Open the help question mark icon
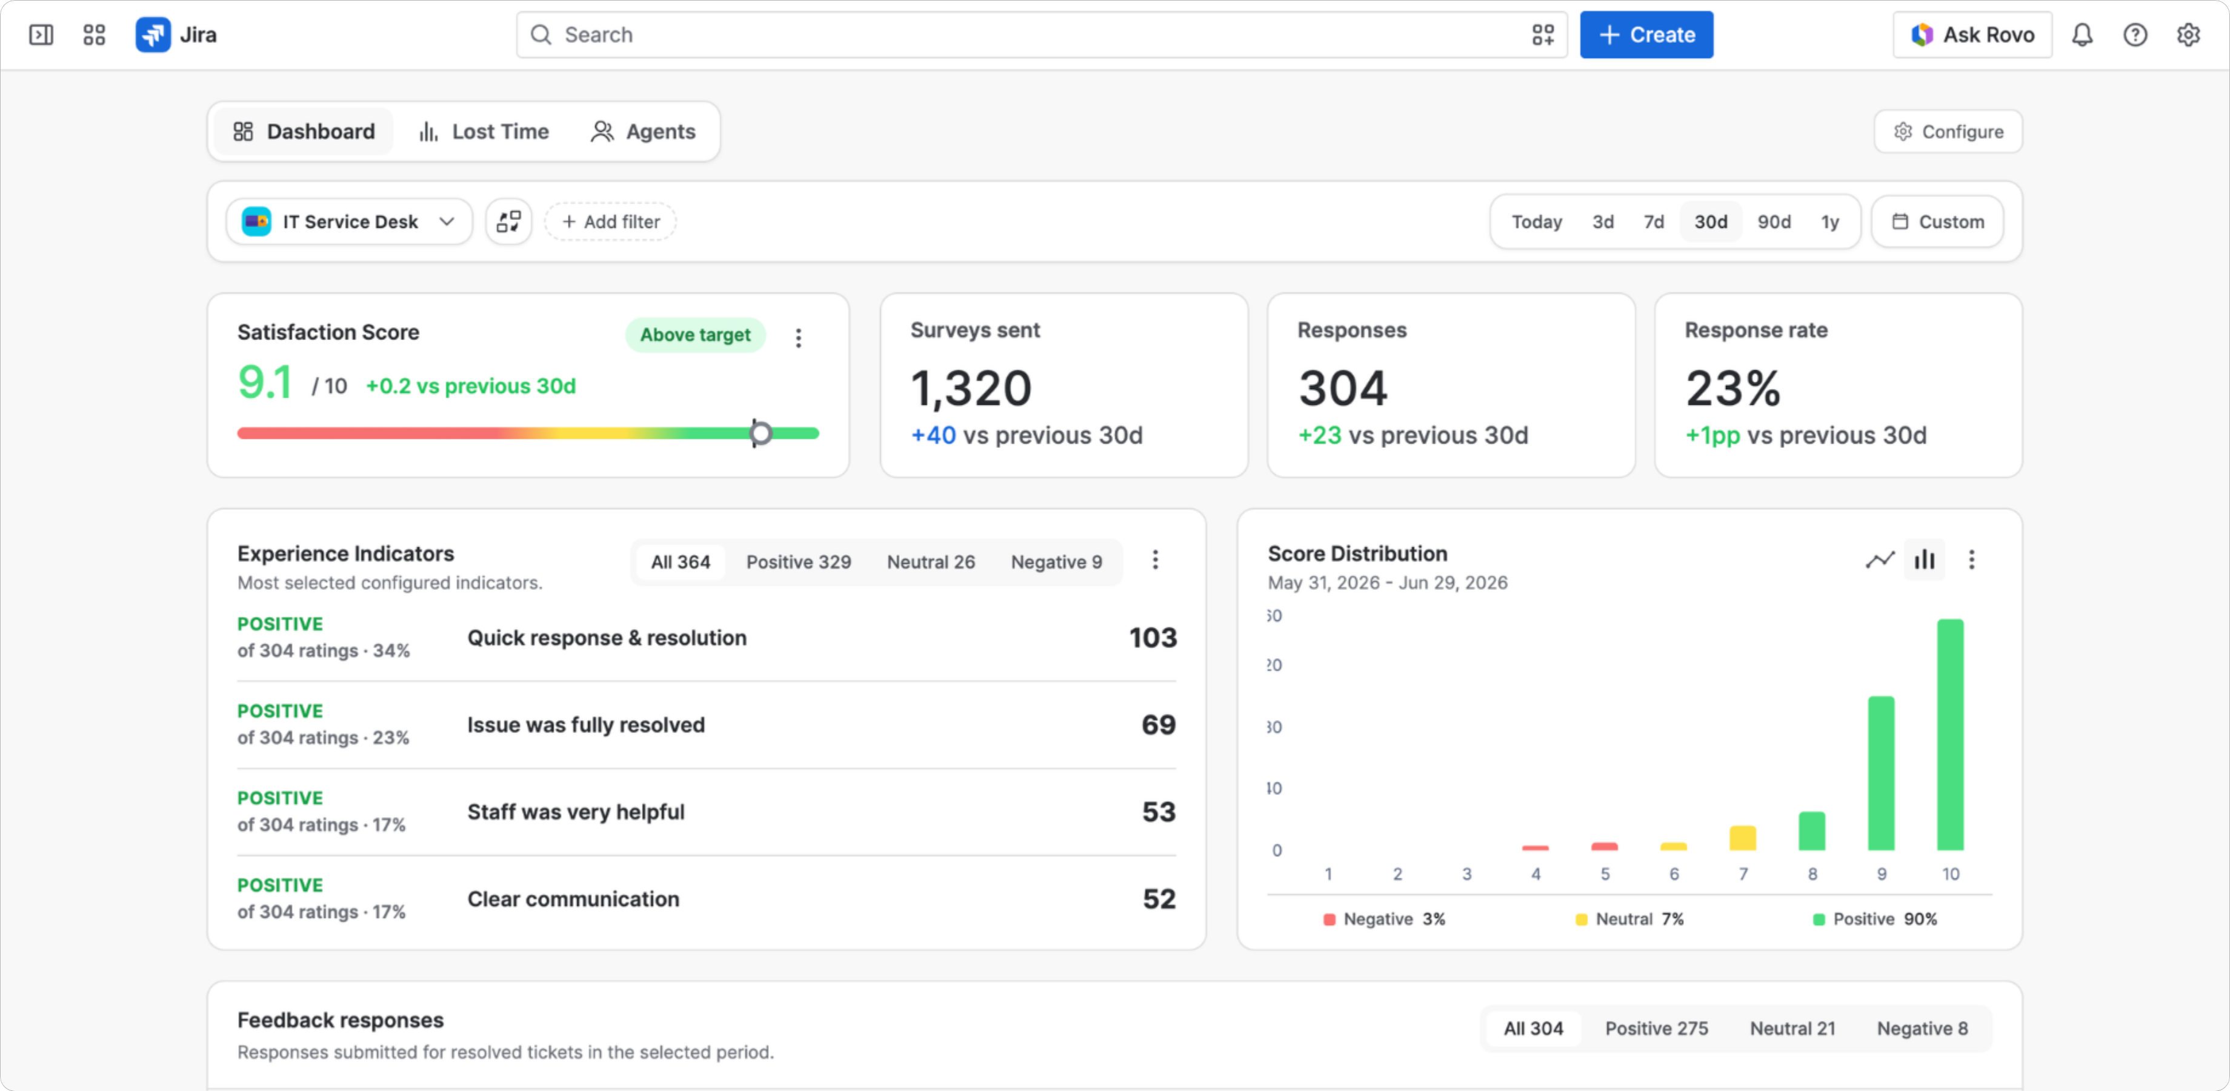 2135,35
